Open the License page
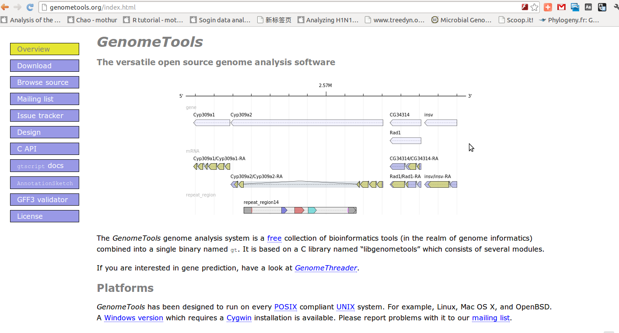 click(45, 216)
